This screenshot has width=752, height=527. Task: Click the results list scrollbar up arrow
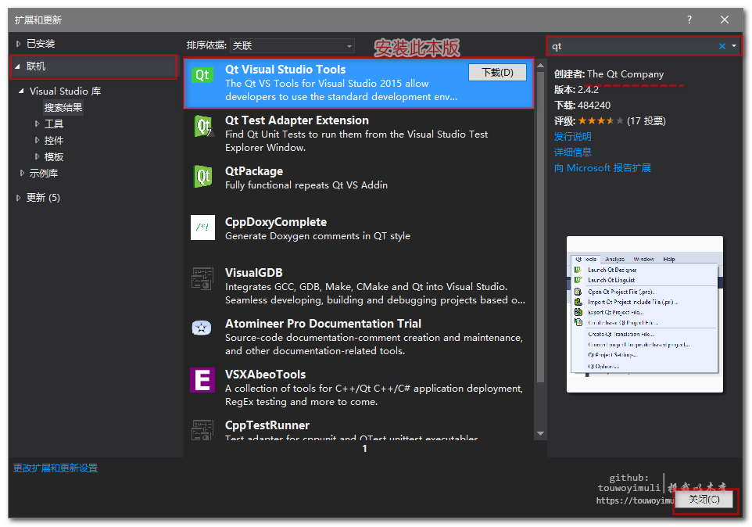point(540,65)
